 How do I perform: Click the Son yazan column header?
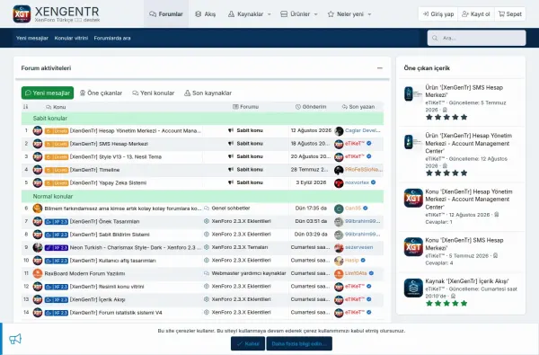pyautogui.click(x=358, y=107)
